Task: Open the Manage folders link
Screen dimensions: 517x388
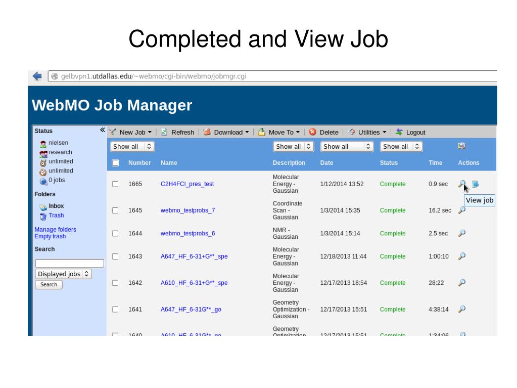Action: tap(56, 229)
